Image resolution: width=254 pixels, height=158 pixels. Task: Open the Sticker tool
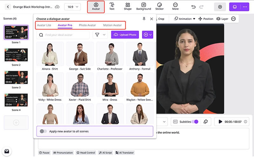159,7
